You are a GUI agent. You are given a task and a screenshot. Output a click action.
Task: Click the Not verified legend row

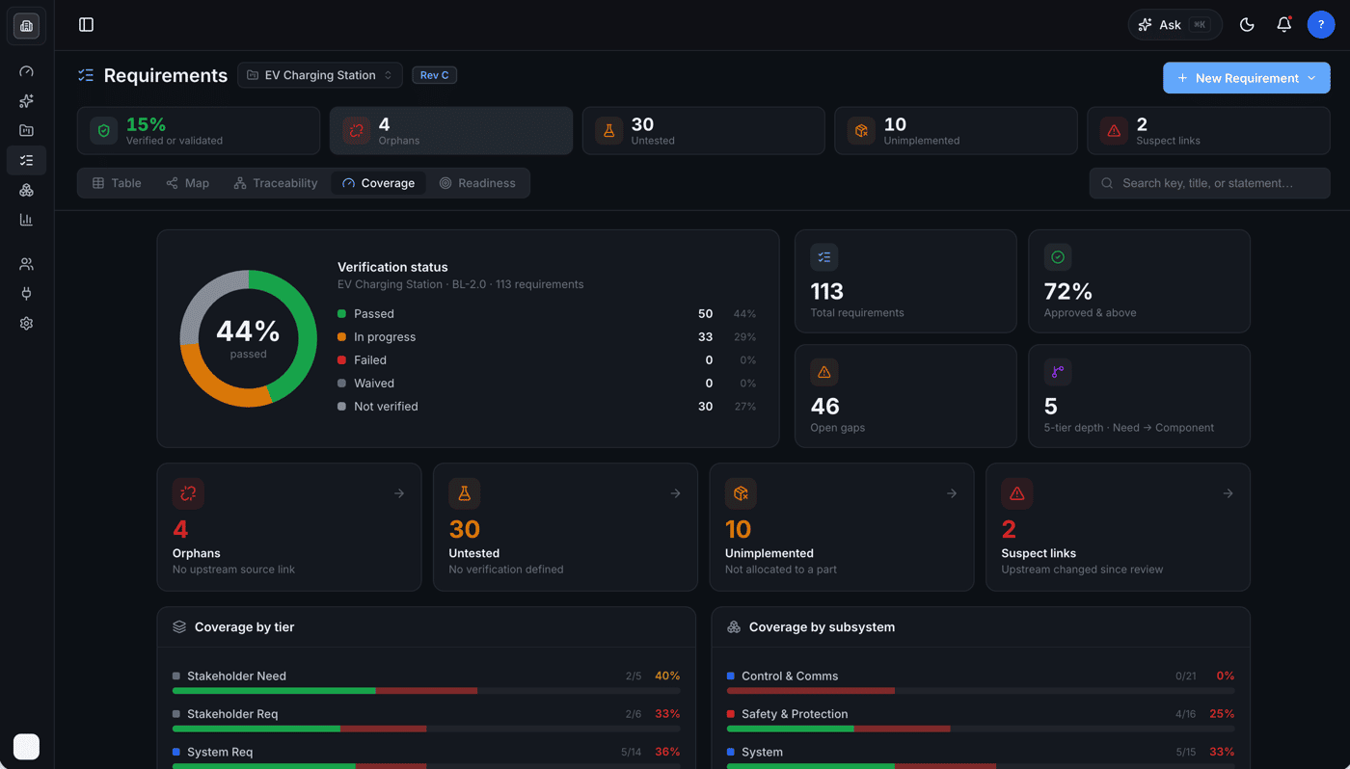tap(547, 407)
